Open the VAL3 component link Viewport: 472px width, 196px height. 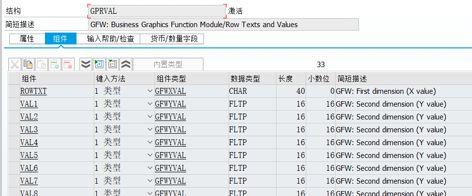click(29, 129)
